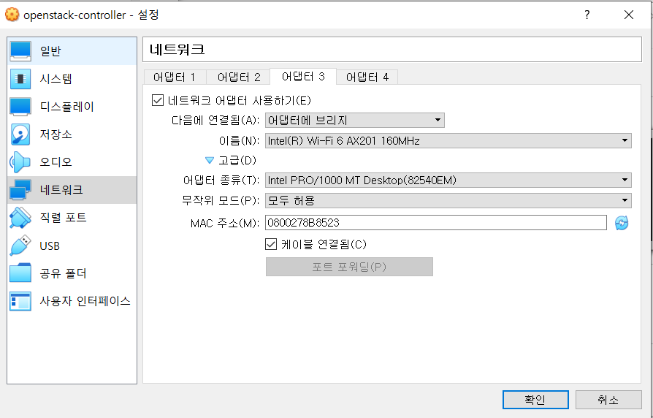Image resolution: width=653 pixels, height=418 pixels.
Task: Click the disabled 포트 포워딩 button
Action: [x=349, y=267]
